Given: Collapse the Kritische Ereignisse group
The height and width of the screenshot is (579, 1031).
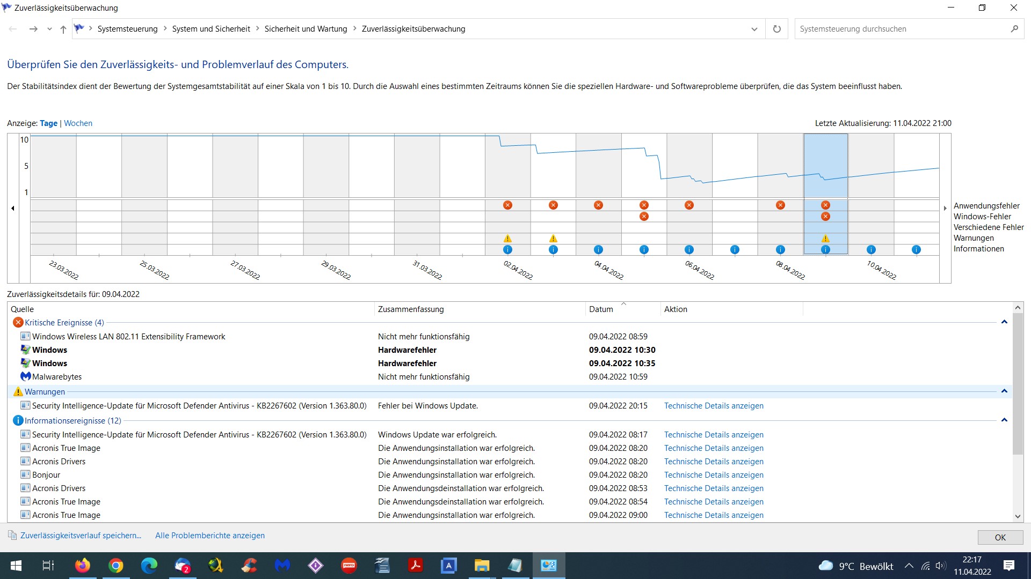Looking at the screenshot, I should pyautogui.click(x=1004, y=322).
